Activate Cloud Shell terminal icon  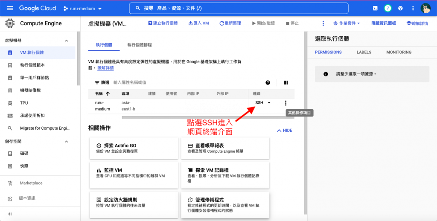(x=375, y=9)
